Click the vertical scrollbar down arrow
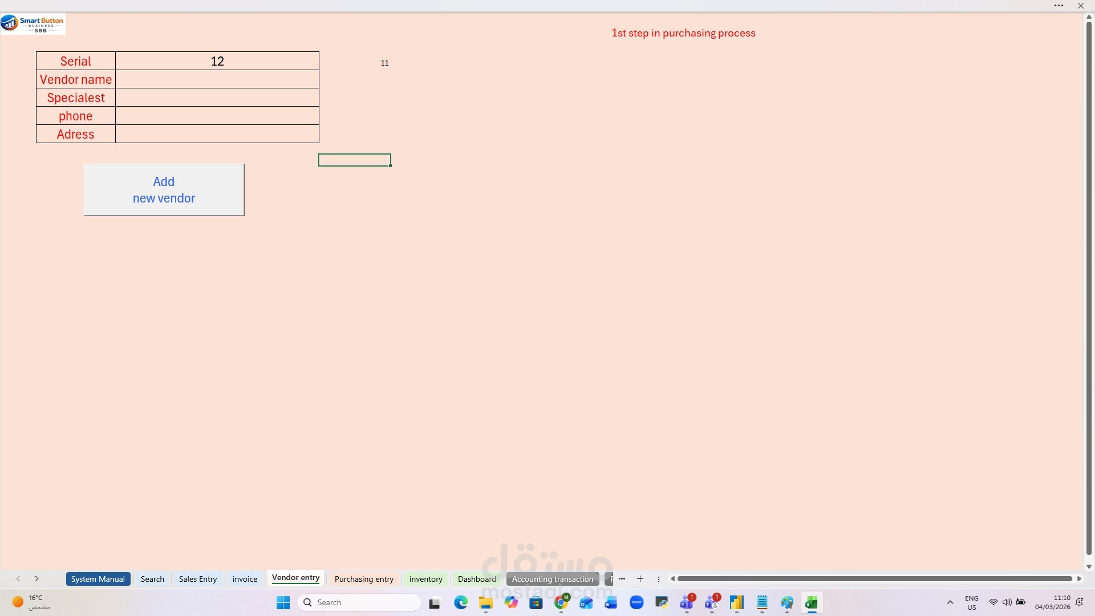The height and width of the screenshot is (616, 1095). 1089,566
